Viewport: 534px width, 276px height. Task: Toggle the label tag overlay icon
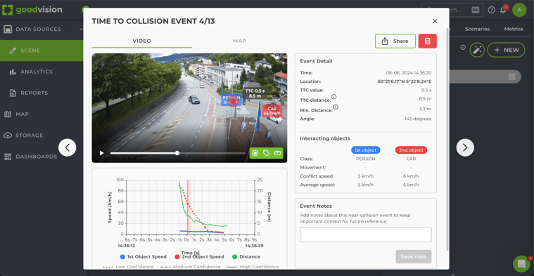[267, 153]
